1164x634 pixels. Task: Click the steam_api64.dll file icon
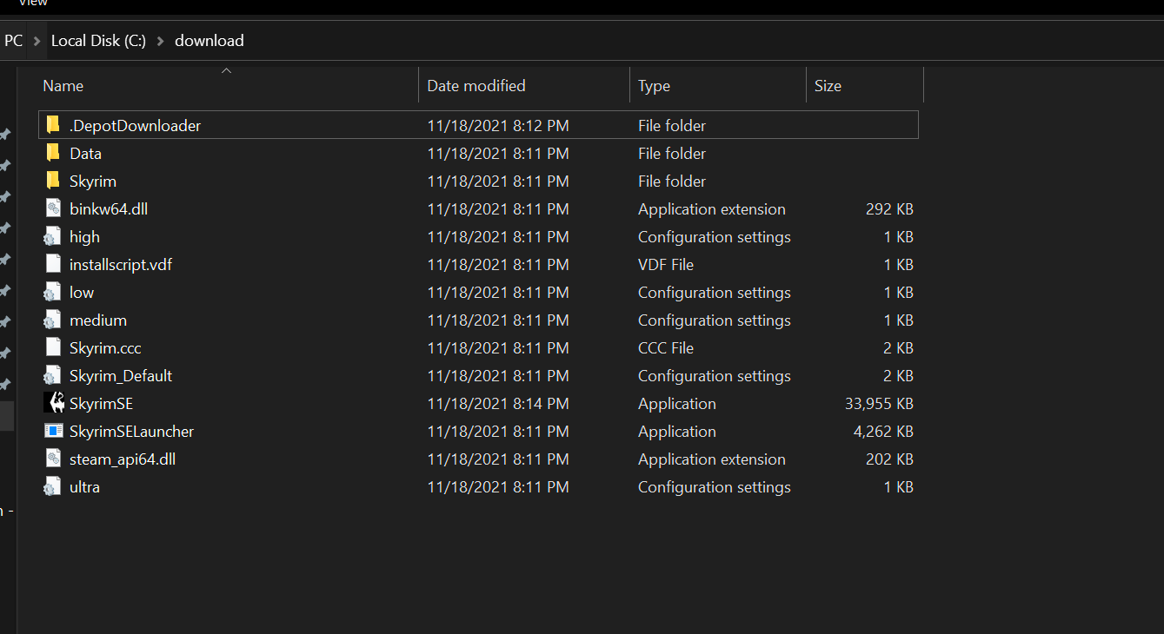[54, 459]
